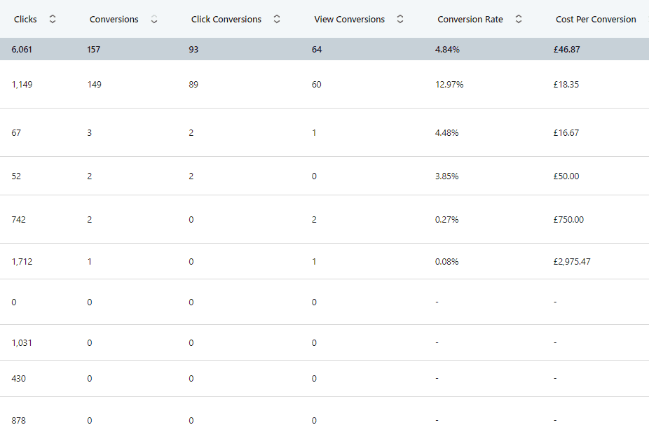Select the totals row showing 6,061 clicks
649x432 pixels.
(324, 49)
